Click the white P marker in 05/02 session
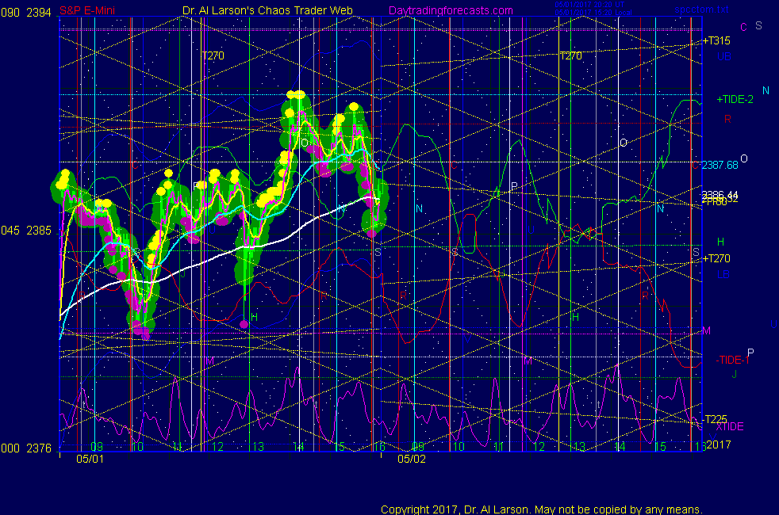The height and width of the screenshot is (515, 779). pyautogui.click(x=514, y=186)
